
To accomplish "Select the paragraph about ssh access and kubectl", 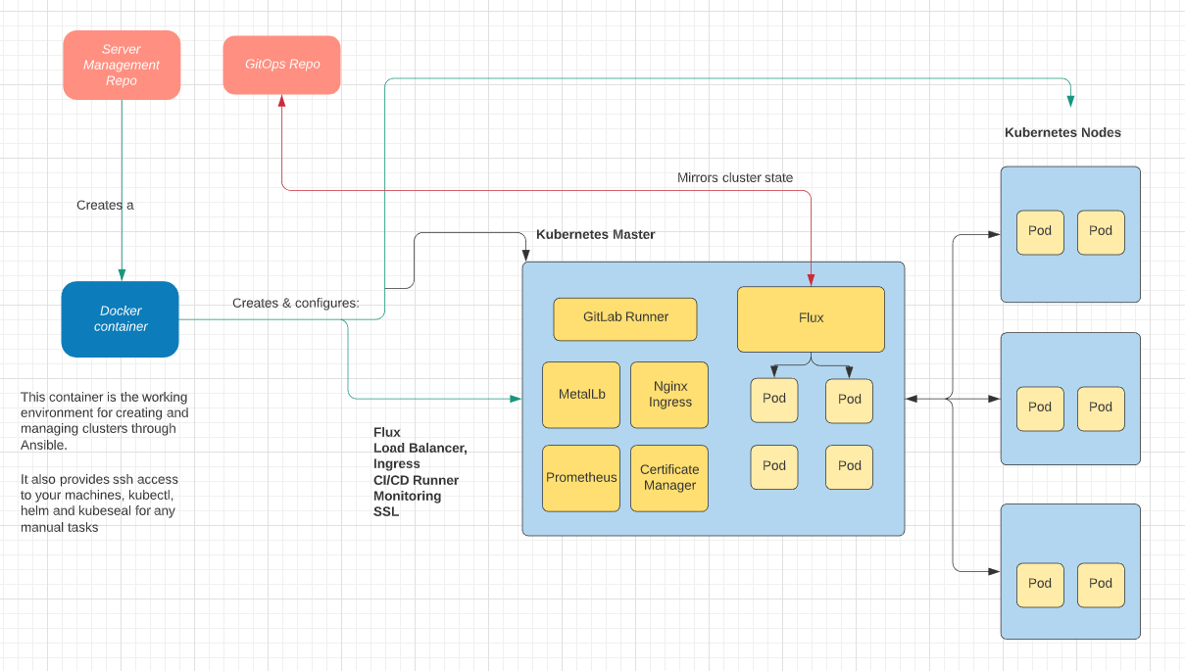I will coord(99,503).
